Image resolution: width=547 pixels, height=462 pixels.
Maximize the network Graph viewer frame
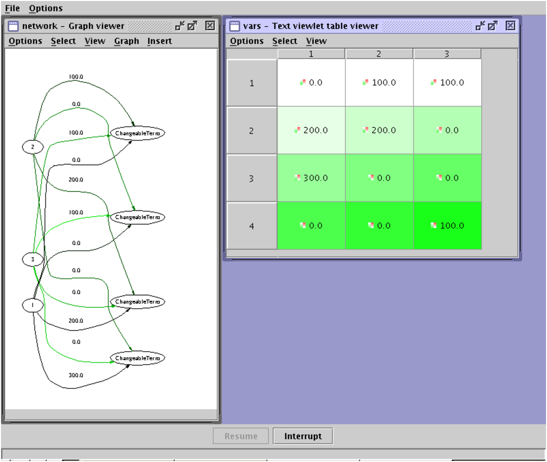pyautogui.click(x=192, y=26)
